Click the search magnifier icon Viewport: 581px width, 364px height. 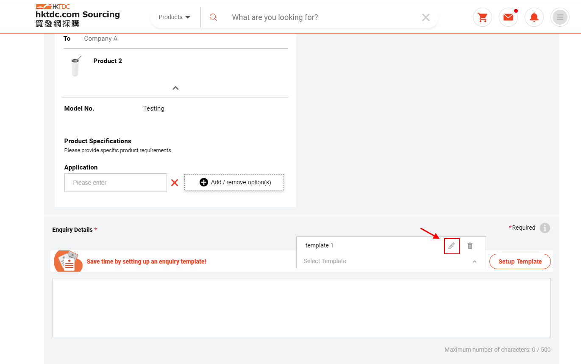(x=214, y=17)
